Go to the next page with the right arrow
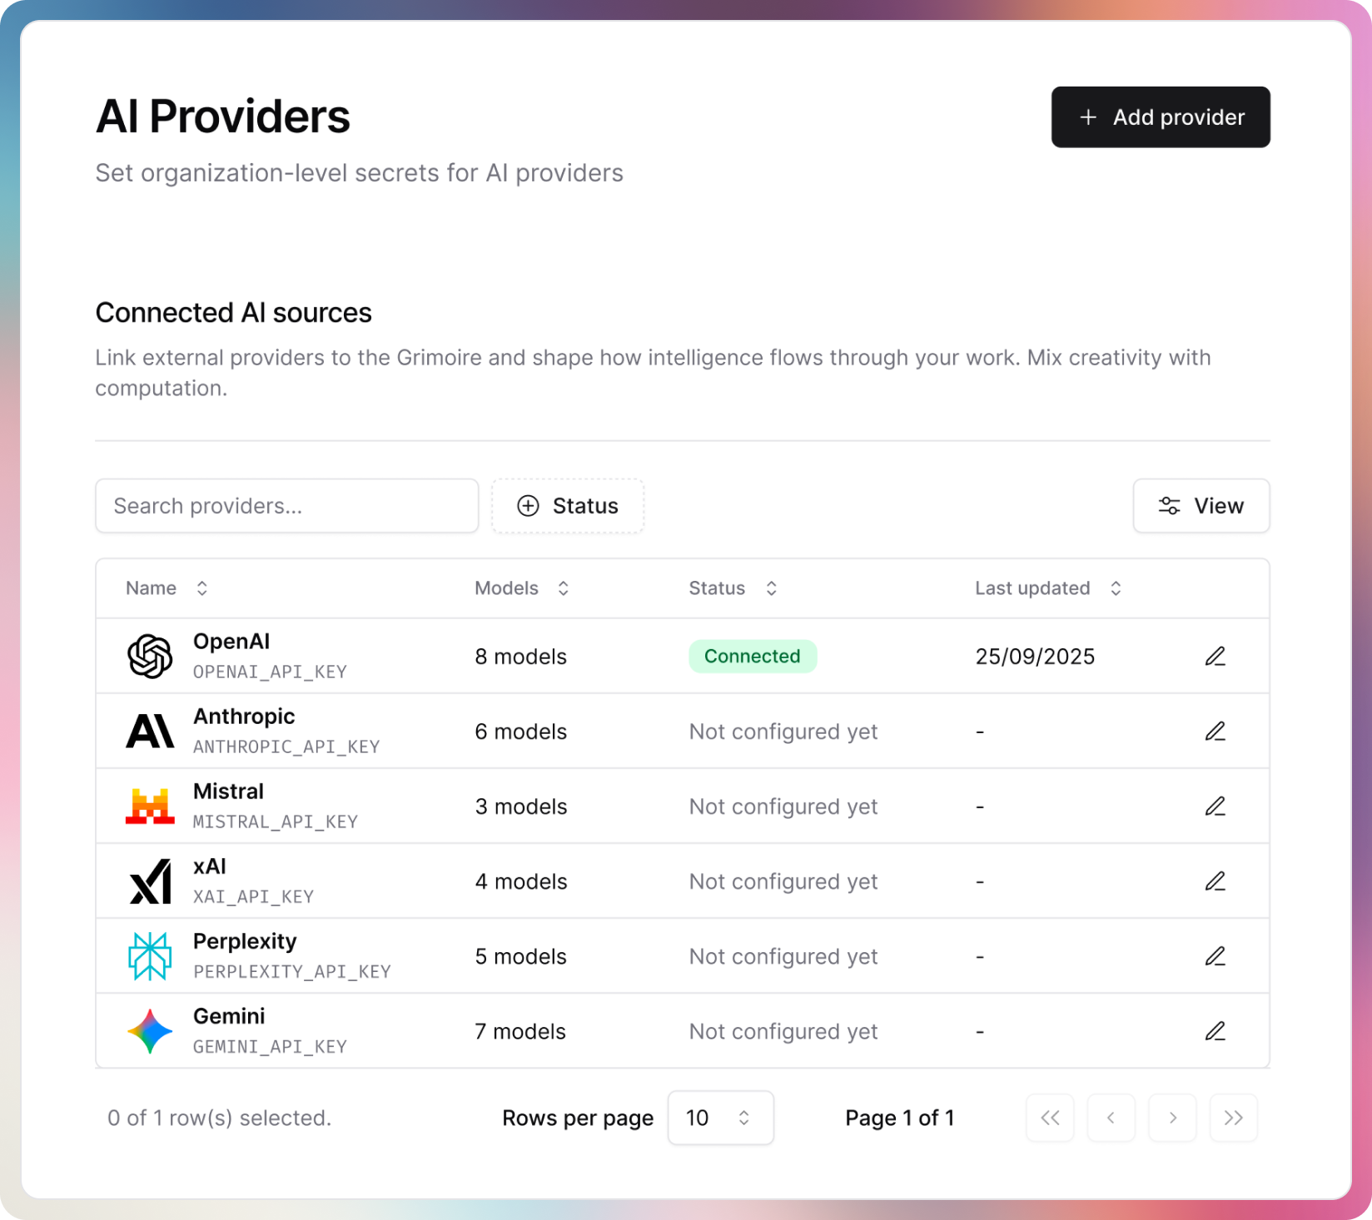This screenshot has width=1372, height=1220. [x=1172, y=1118]
